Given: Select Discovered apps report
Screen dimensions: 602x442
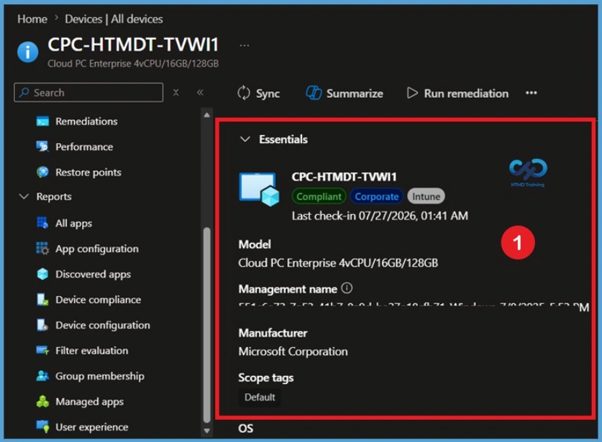Looking at the screenshot, I should tap(94, 274).
